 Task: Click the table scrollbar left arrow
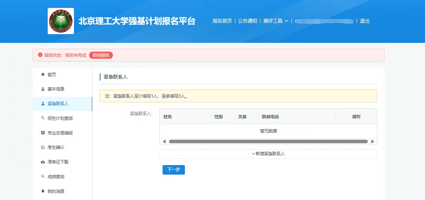pyautogui.click(x=164, y=142)
